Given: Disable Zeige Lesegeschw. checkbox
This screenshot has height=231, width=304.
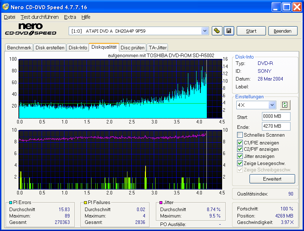Looking at the screenshot, I should click(x=240, y=163).
